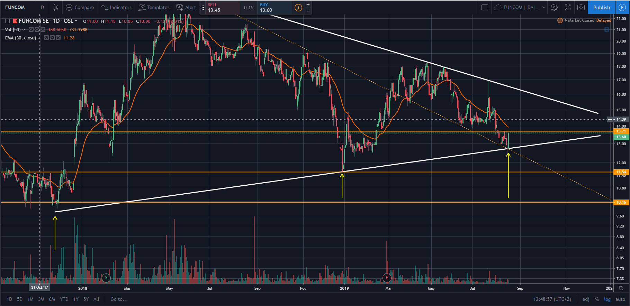Set range to 1Y
The height and width of the screenshot is (306, 630).
pos(76,299)
